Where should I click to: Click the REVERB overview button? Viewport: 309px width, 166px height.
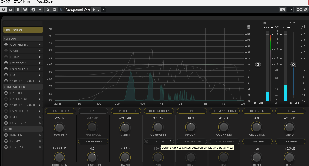click(x=290, y=141)
